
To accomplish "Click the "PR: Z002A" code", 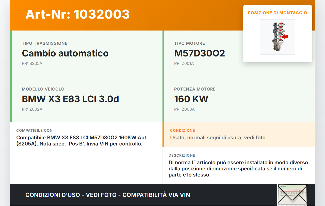I will pos(32,109).
